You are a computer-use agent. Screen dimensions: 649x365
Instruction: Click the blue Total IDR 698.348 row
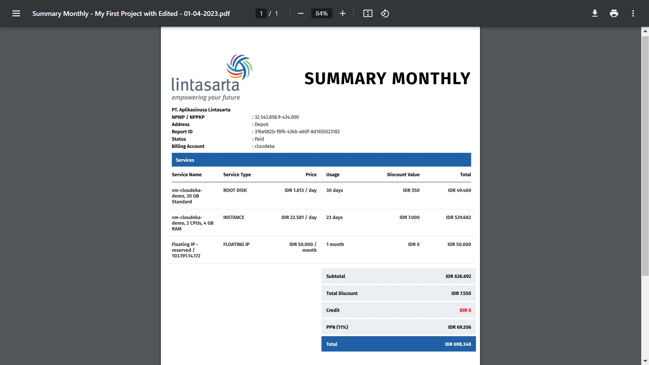point(398,344)
